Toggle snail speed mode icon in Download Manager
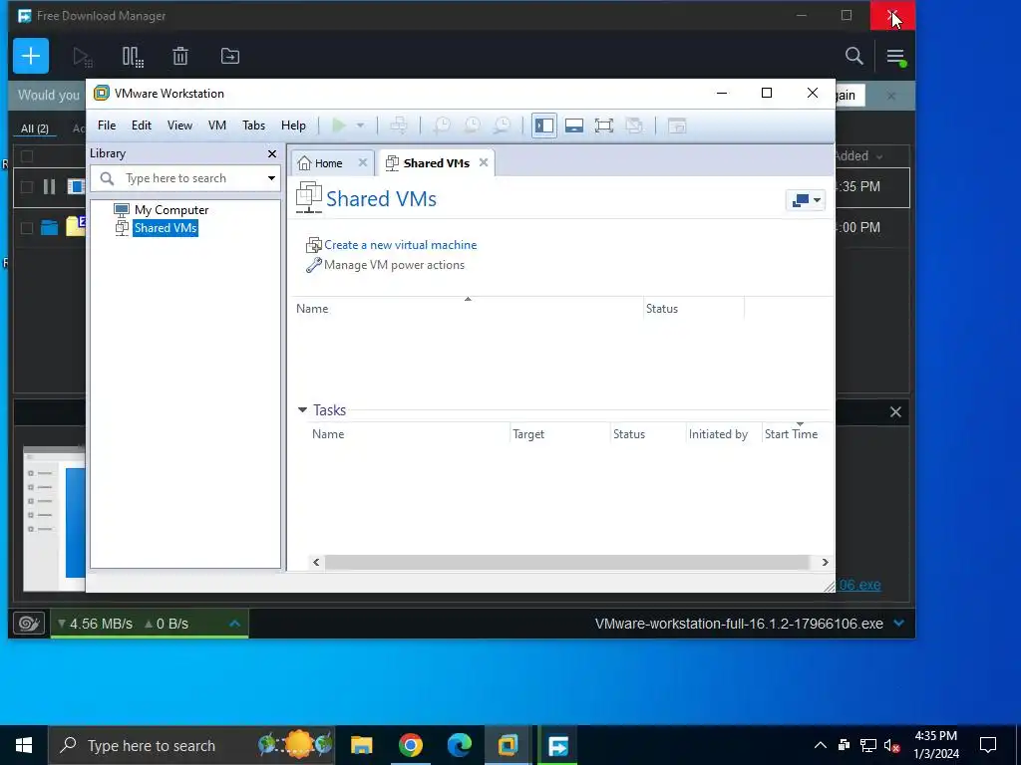The image size is (1021, 765). [29, 624]
